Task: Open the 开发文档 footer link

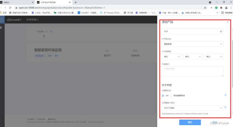Action: tap(41, 119)
